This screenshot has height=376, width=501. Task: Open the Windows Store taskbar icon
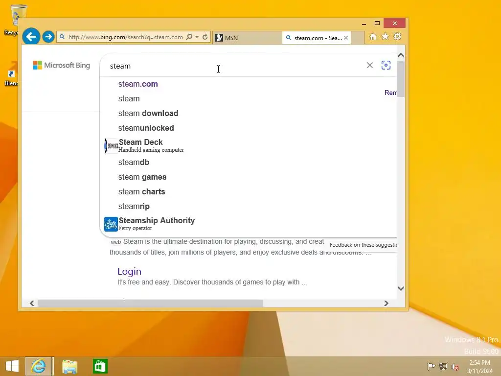click(100, 366)
